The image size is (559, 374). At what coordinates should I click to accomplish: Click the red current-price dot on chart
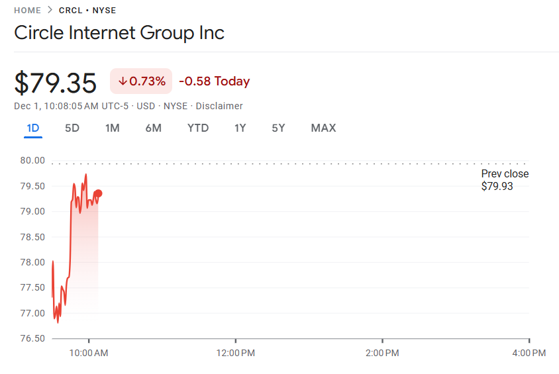pyautogui.click(x=98, y=193)
